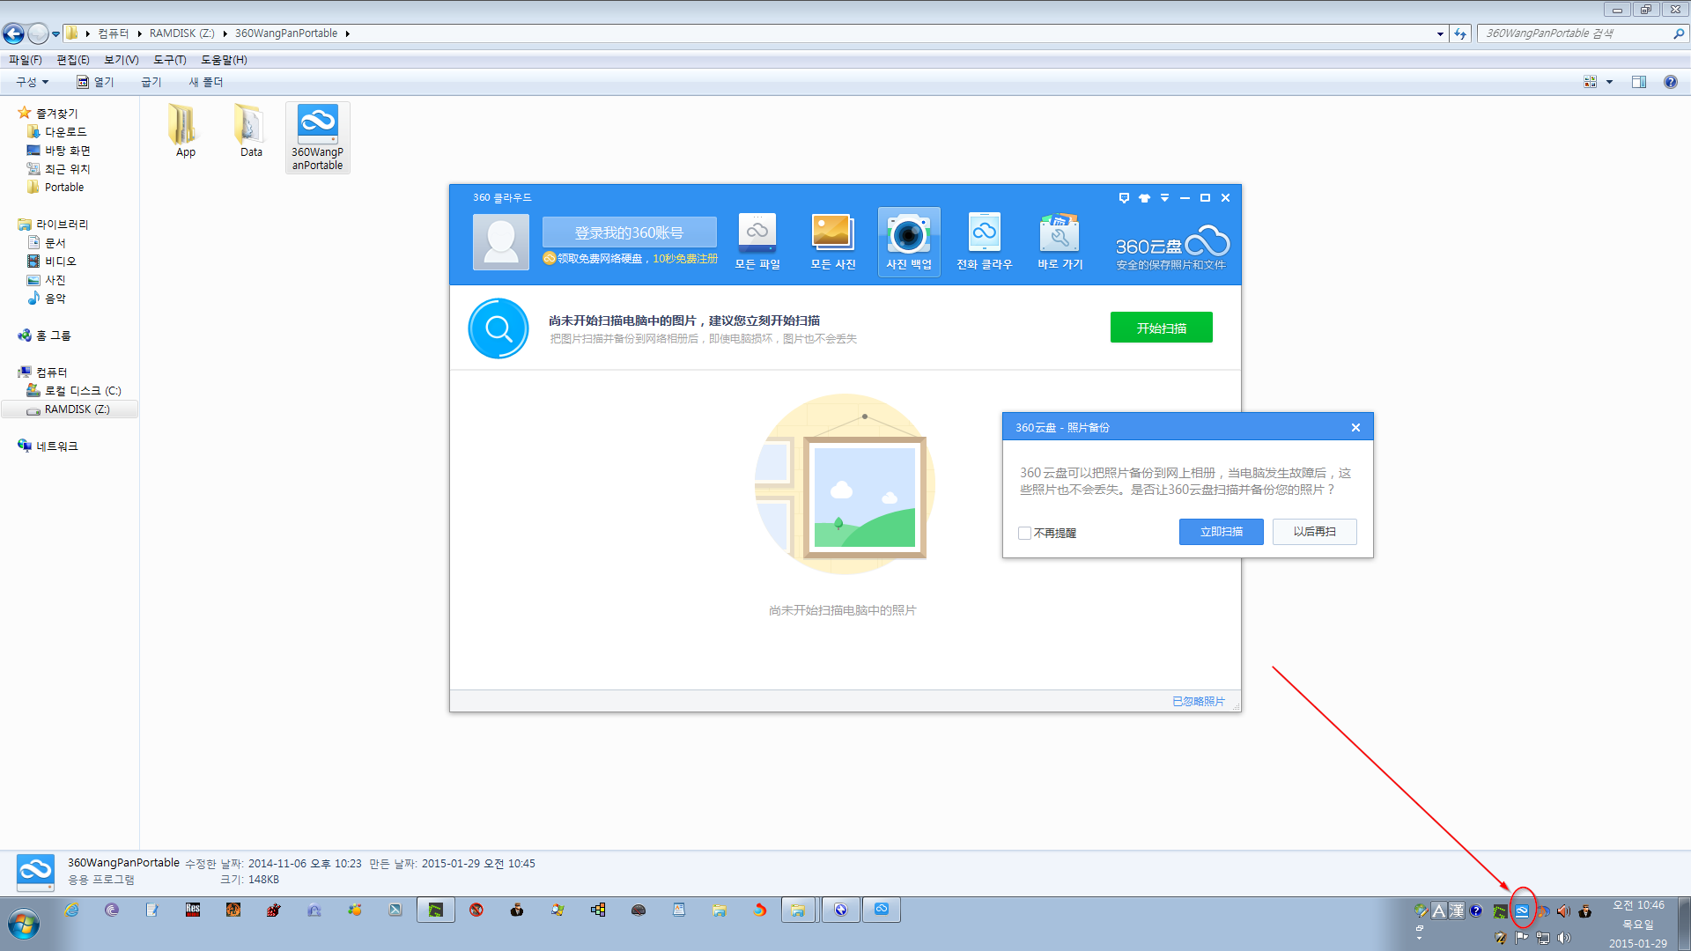
Task: Open the view options dropdown arrow in Explorer
Action: coord(1610,82)
